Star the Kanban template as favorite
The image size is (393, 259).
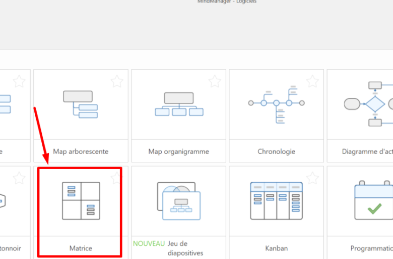(x=312, y=178)
